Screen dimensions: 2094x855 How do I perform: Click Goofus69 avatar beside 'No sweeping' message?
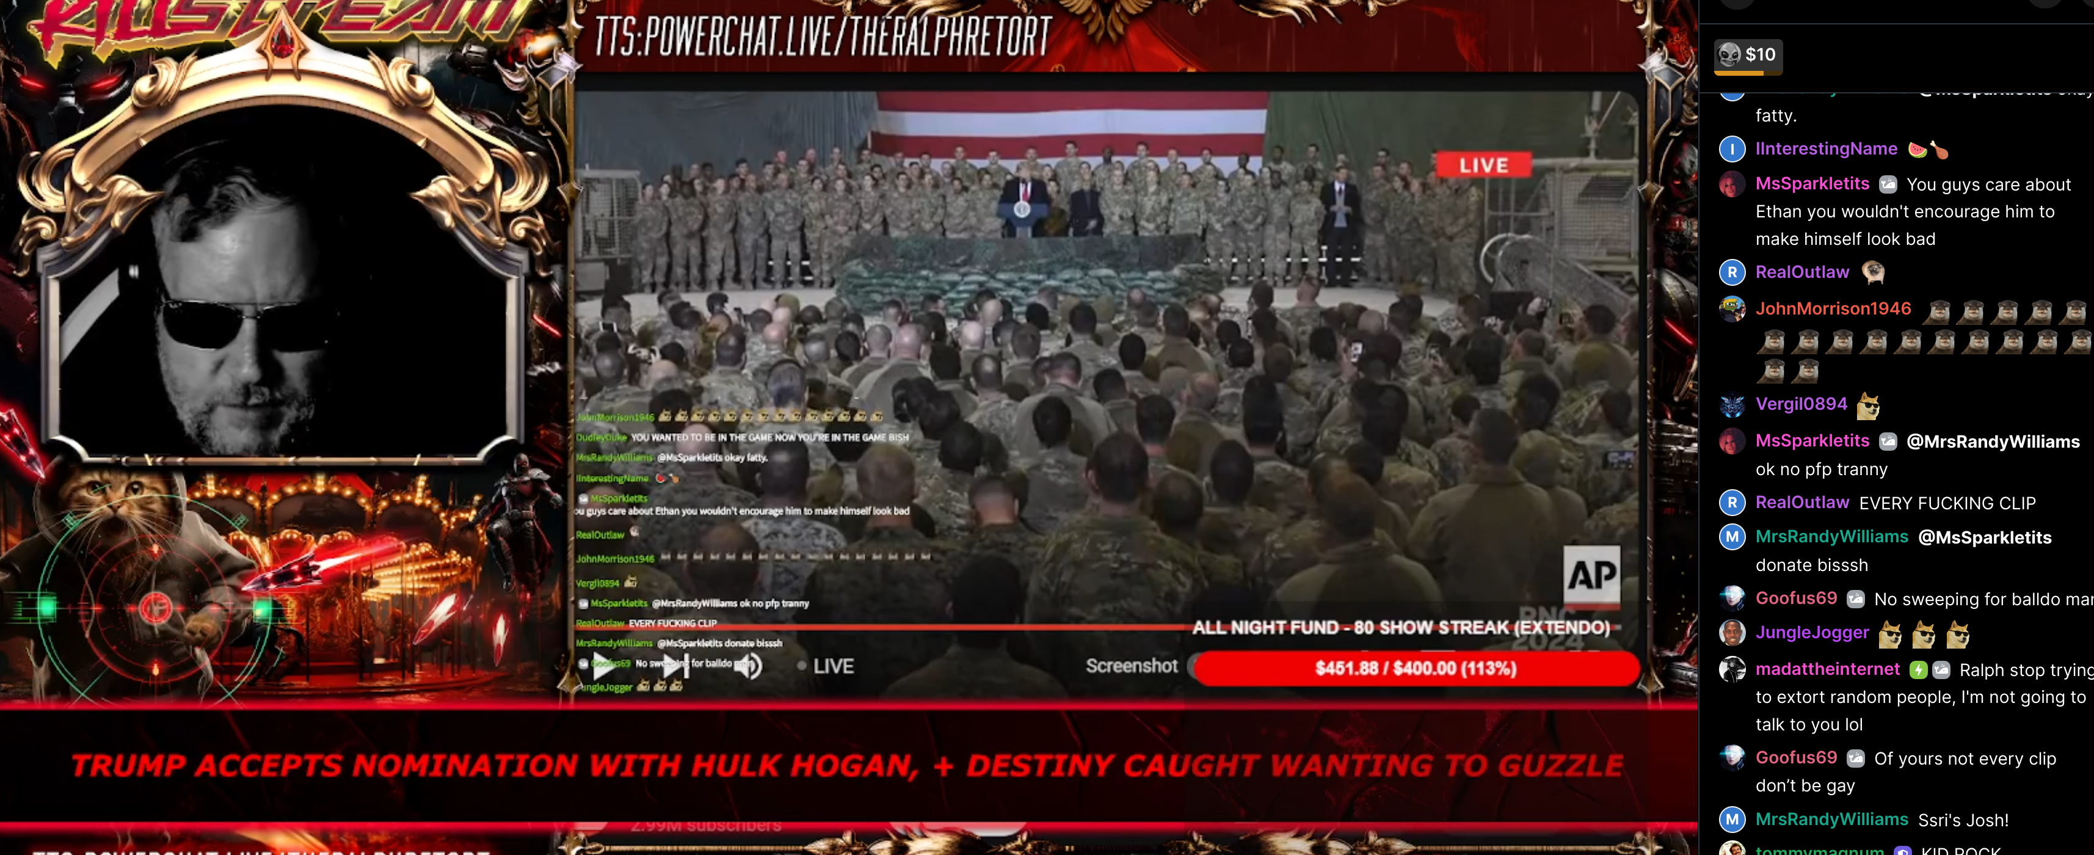coord(1732,599)
